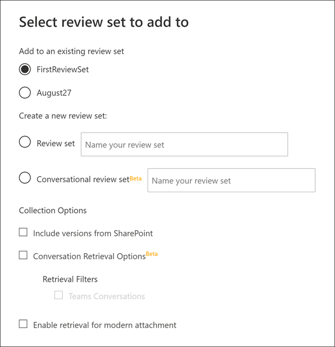Click the FirstReviewSet label text
Screen dimensions: 335x347
pos(63,69)
